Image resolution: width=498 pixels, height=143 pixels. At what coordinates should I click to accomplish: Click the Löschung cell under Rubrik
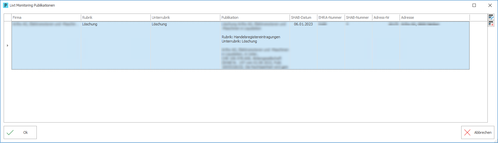click(116, 45)
